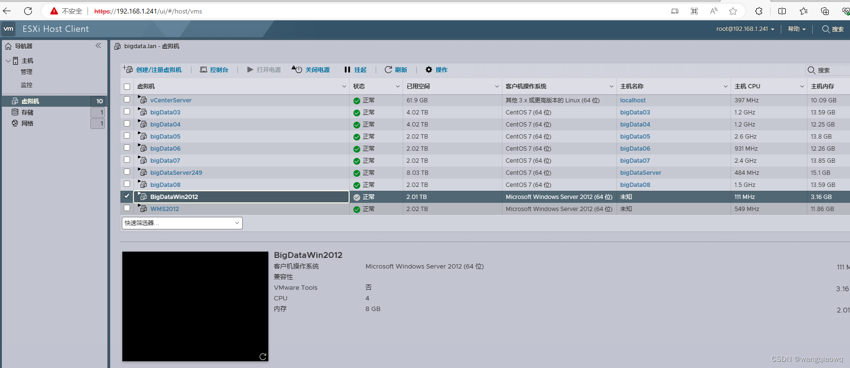Viewport: 850px width, 368px height.
Task: Uncheck the BigDataWin2012 row checkbox
Action: 127,196
